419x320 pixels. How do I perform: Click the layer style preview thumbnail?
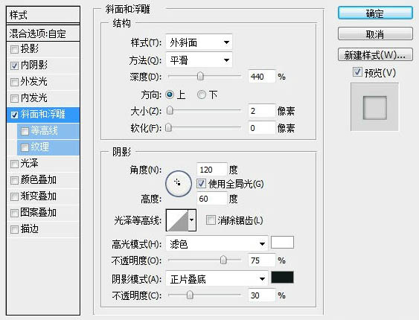[374, 107]
